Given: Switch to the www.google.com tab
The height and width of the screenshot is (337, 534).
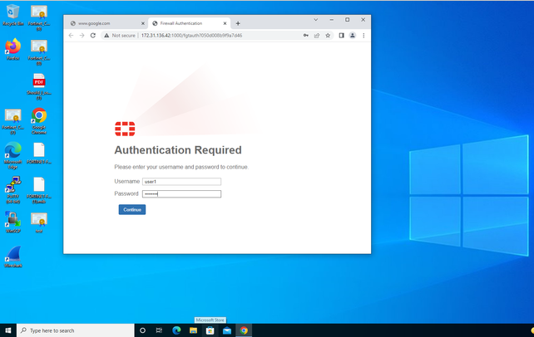Looking at the screenshot, I should click(x=107, y=23).
